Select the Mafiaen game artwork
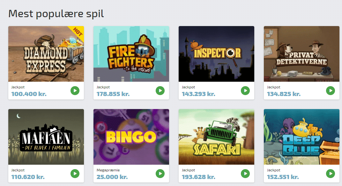Screen dimensions: 342x186 pos(46,136)
